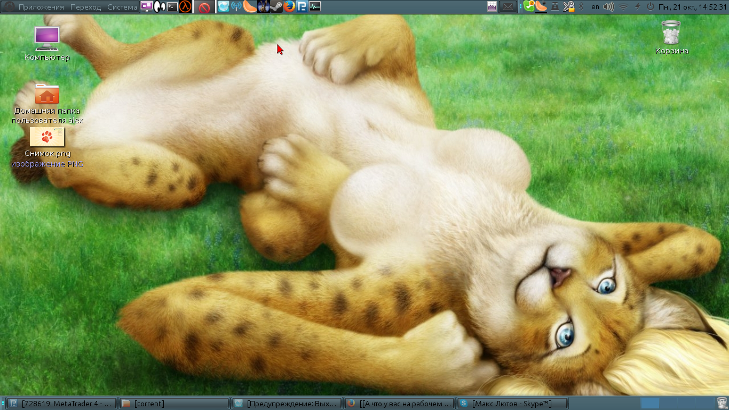The height and width of the screenshot is (410, 729).
Task: Open the clock showing 14:52:31
Action: (693, 7)
